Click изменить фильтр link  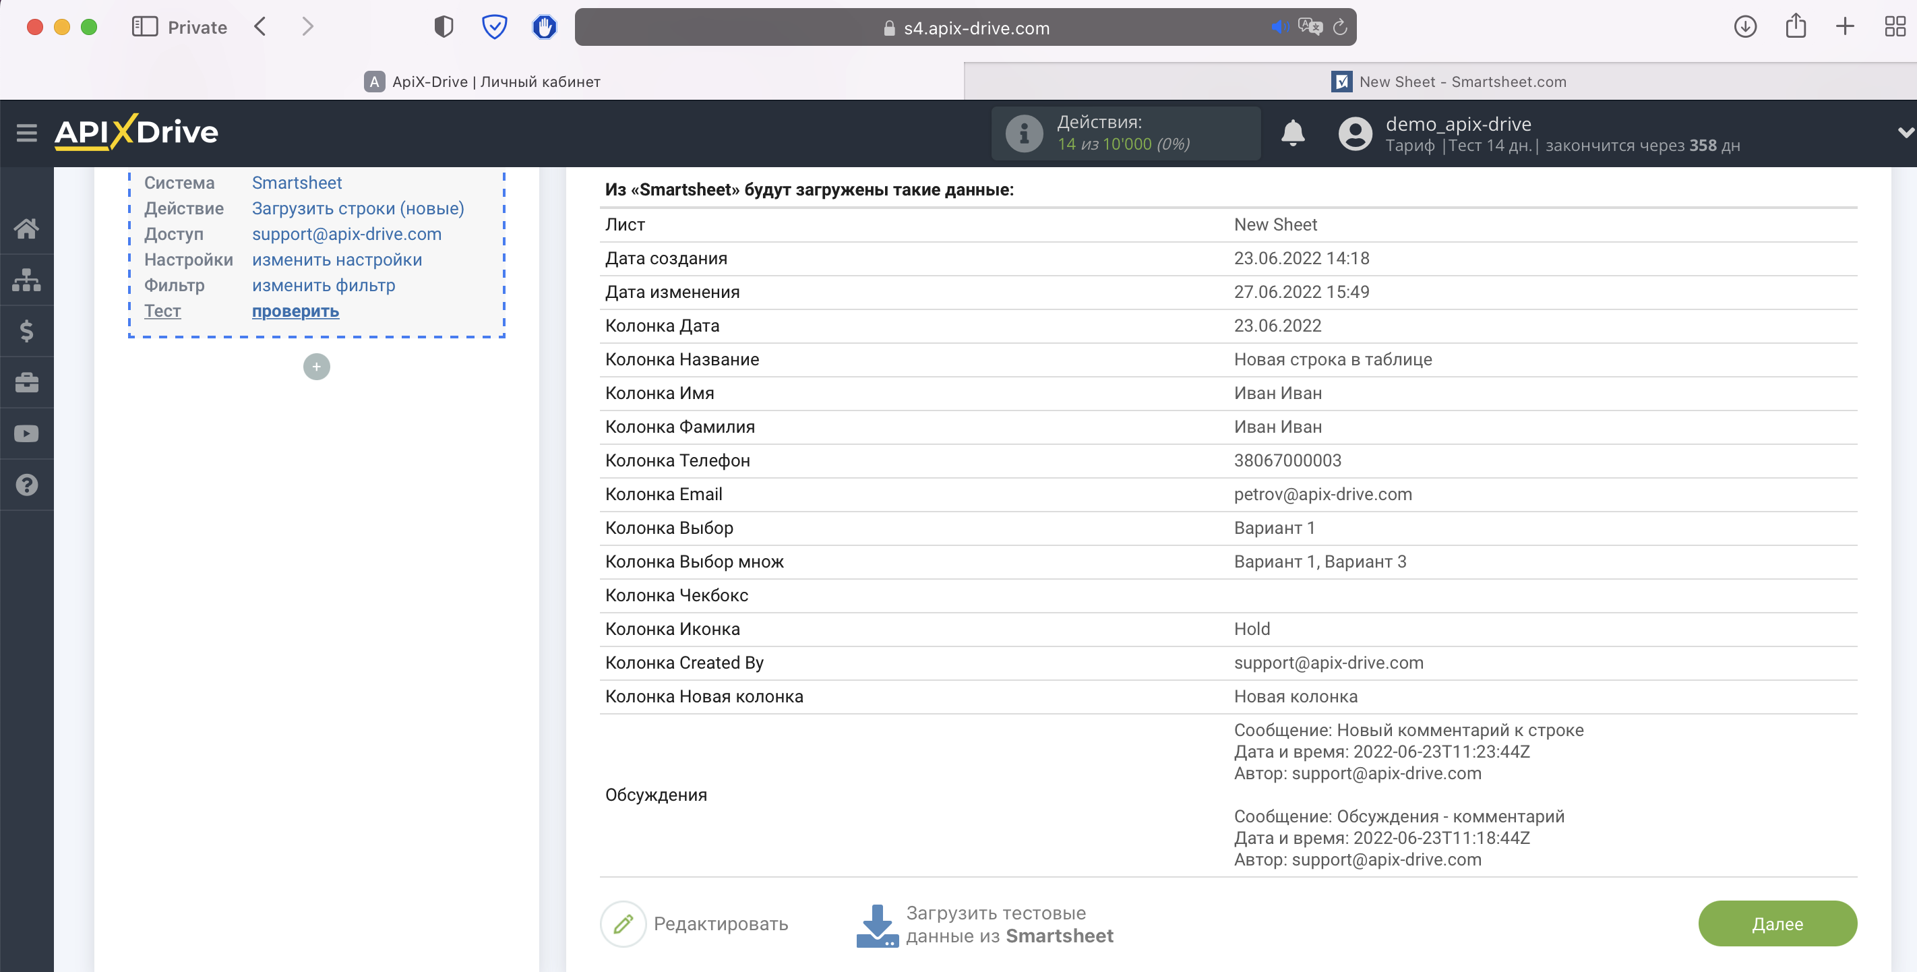(323, 285)
